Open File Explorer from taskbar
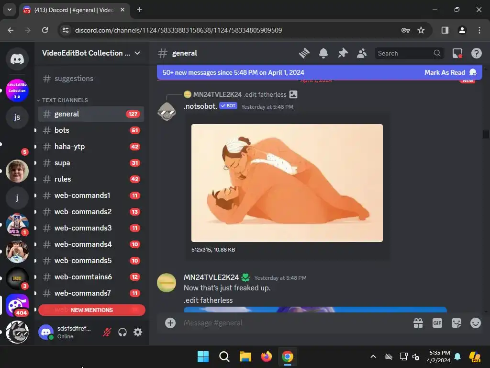The width and height of the screenshot is (490, 368). point(245,356)
